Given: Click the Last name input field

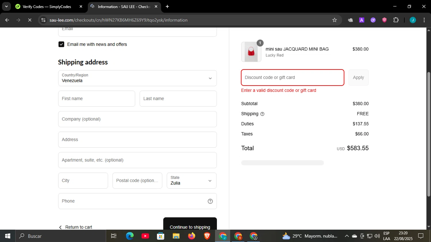Looking at the screenshot, I should [178, 99].
